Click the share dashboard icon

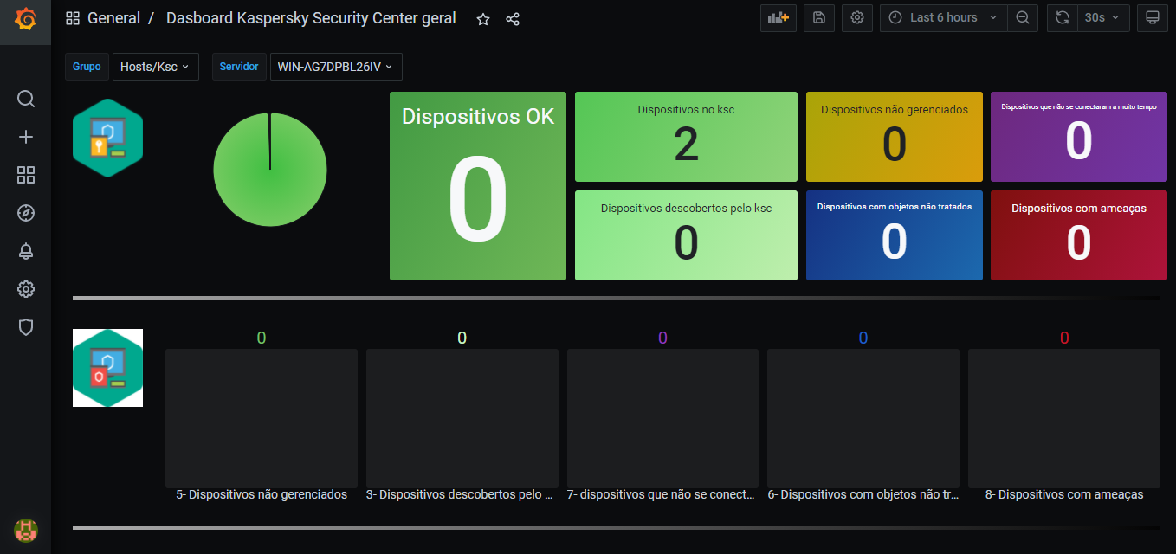click(x=513, y=18)
